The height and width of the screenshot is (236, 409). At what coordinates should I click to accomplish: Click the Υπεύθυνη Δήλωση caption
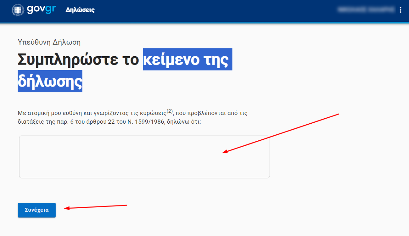click(x=49, y=42)
